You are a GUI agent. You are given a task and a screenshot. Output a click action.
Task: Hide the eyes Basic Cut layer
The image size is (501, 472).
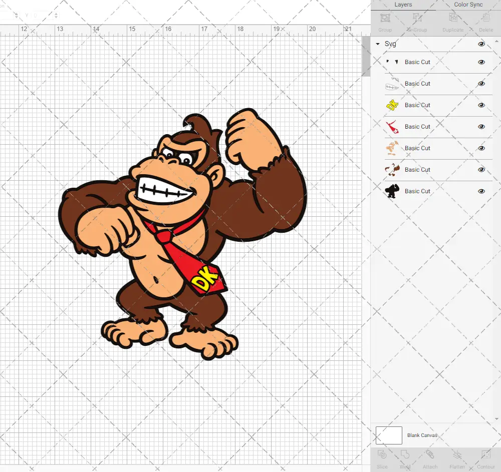[x=481, y=62]
